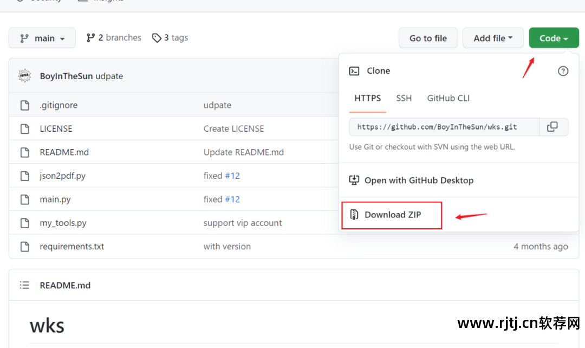The width and height of the screenshot is (585, 348).
Task: Open issue #12 link on main.py row
Action: point(232,199)
